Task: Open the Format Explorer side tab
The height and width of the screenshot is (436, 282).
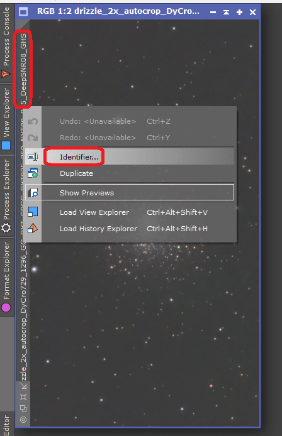Action: pos(6,277)
